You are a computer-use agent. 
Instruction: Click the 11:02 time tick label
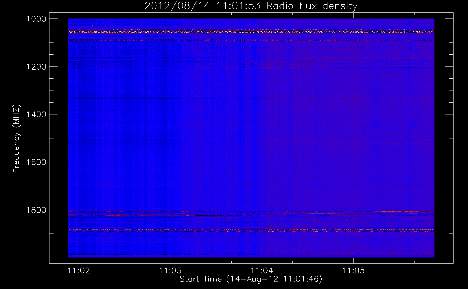(x=79, y=271)
